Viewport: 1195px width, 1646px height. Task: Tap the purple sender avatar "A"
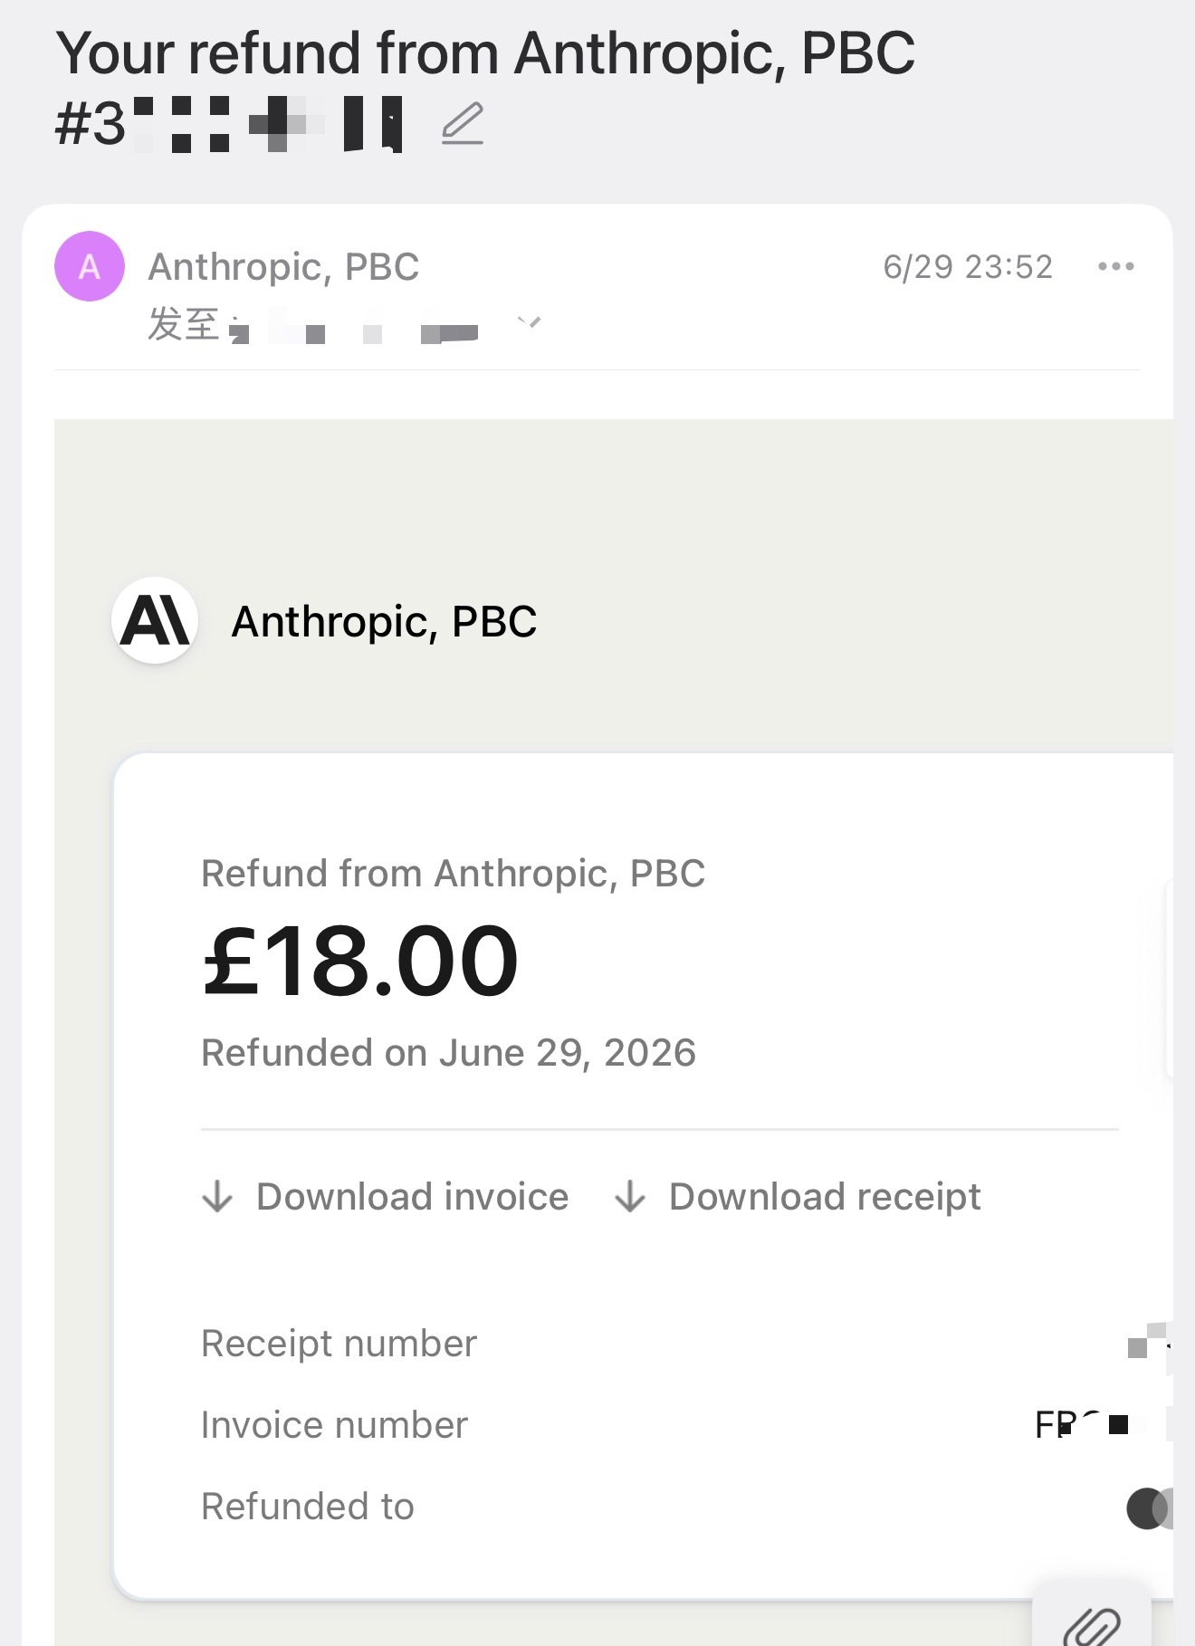tap(90, 266)
